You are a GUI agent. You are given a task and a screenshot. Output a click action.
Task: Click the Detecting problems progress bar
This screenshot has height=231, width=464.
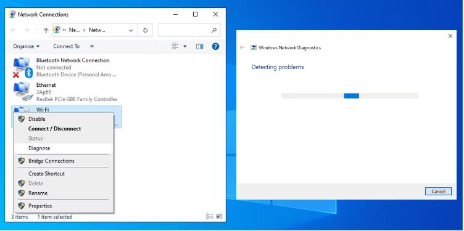click(350, 95)
